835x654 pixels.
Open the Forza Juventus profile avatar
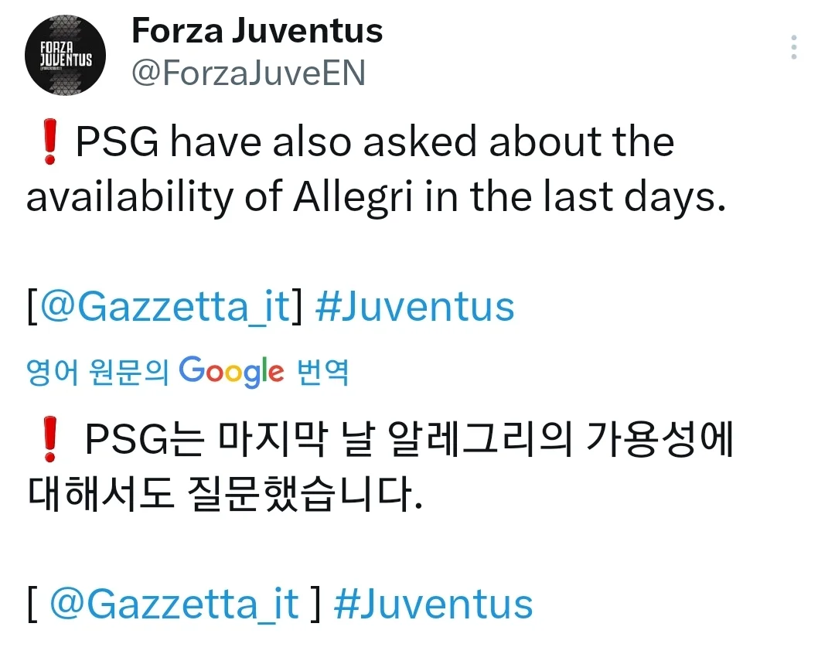pyautogui.click(x=66, y=56)
